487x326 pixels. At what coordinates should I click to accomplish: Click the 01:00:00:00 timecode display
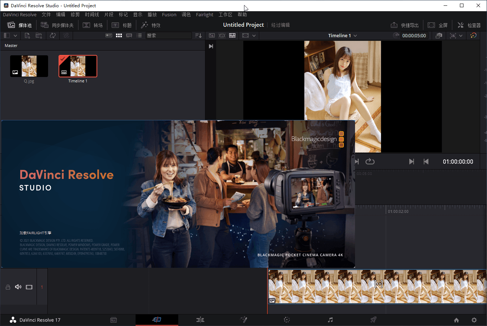(x=458, y=162)
